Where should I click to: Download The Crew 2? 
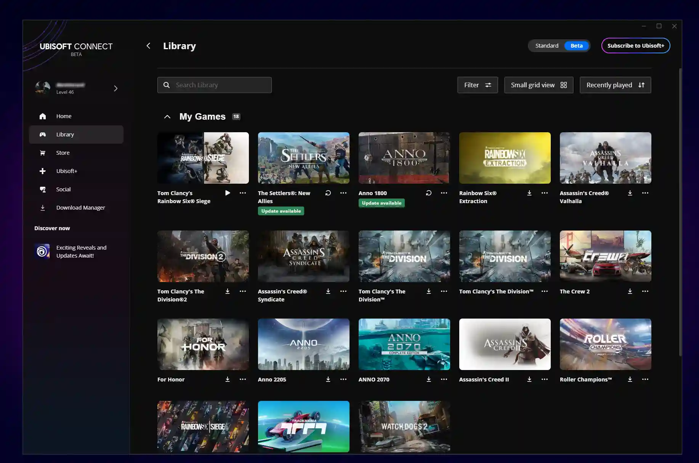point(630,291)
